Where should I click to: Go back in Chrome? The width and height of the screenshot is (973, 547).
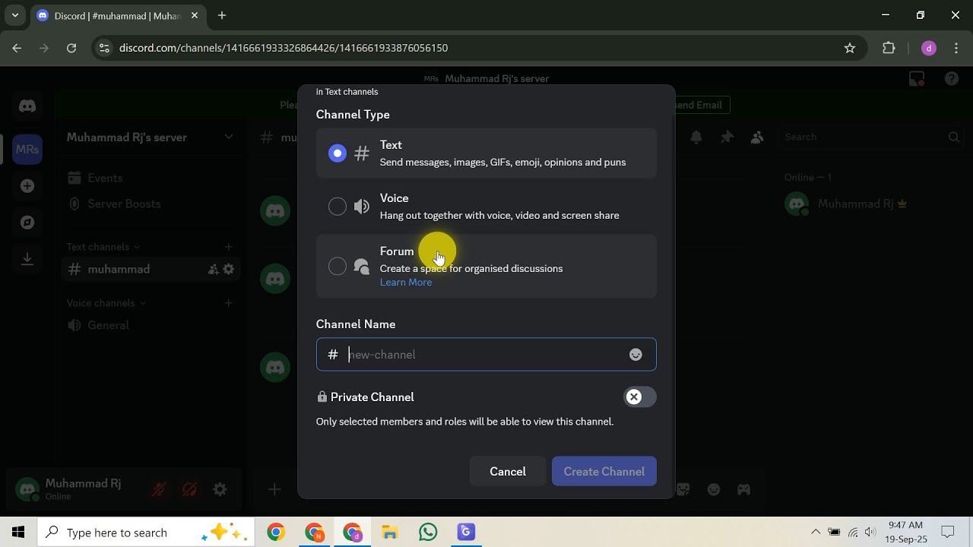point(17,48)
